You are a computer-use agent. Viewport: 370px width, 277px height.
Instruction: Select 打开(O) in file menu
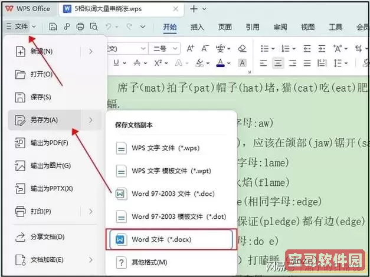point(55,74)
